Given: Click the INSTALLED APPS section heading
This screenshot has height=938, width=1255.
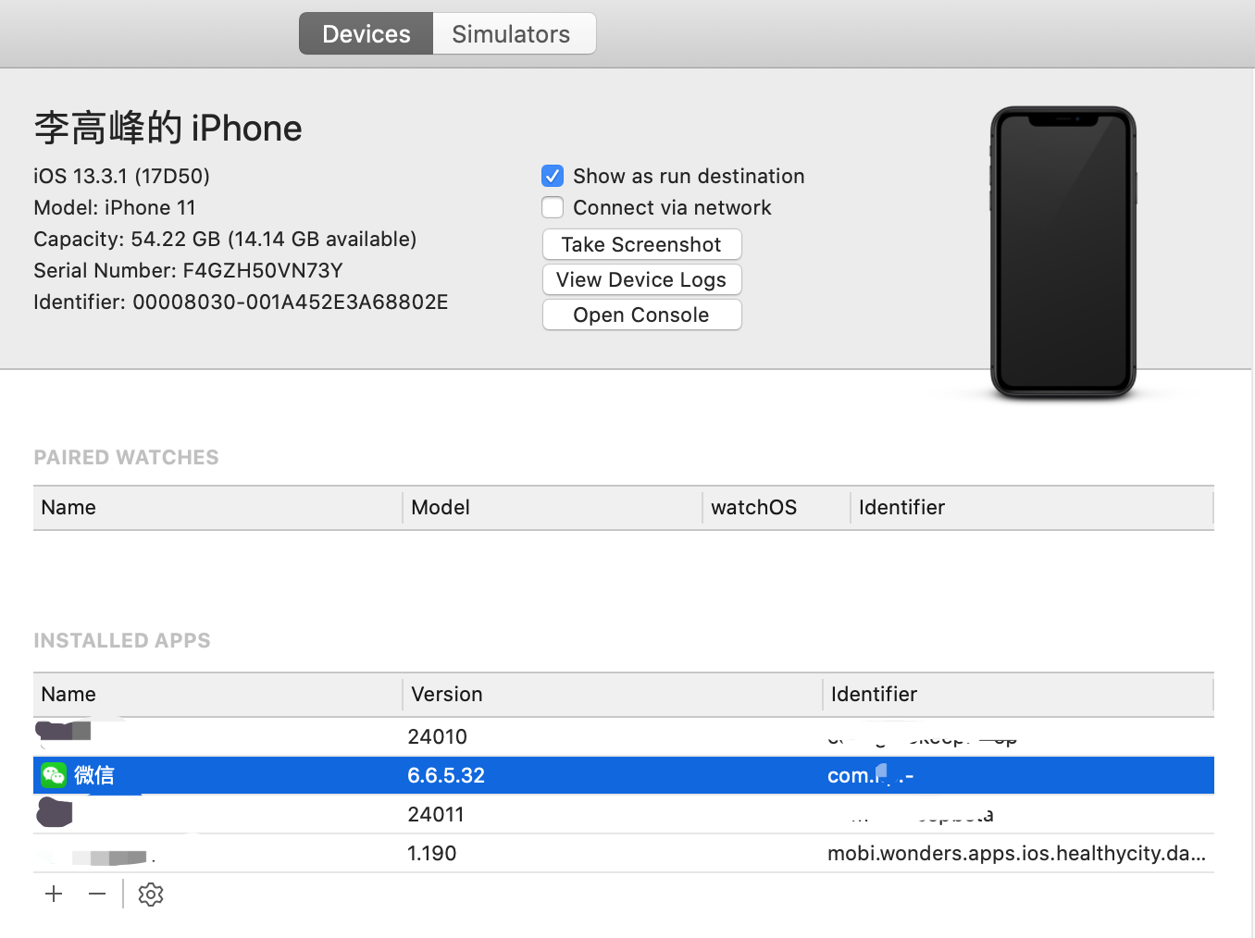Looking at the screenshot, I should pyautogui.click(x=122, y=640).
